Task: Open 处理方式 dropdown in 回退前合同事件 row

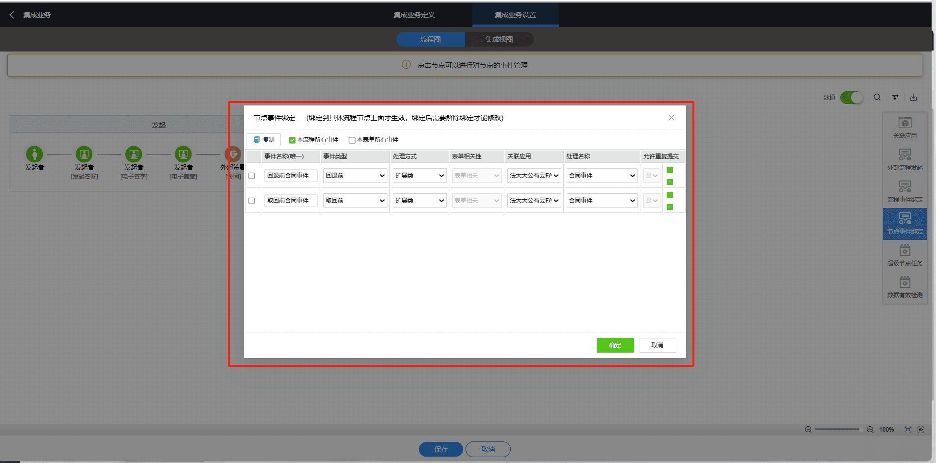Action: 419,176
